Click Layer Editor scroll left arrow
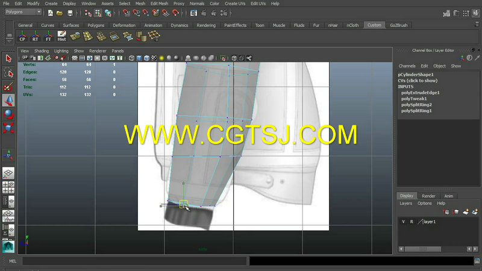The height and width of the screenshot is (271, 482). coord(401,249)
